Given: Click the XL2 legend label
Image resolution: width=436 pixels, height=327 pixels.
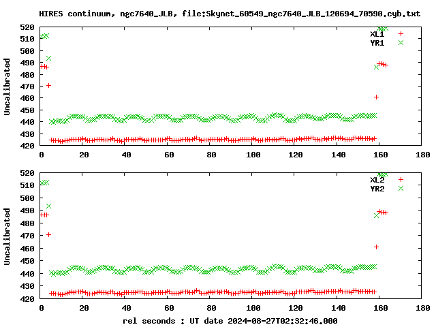Looking at the screenshot, I should pos(377,180).
